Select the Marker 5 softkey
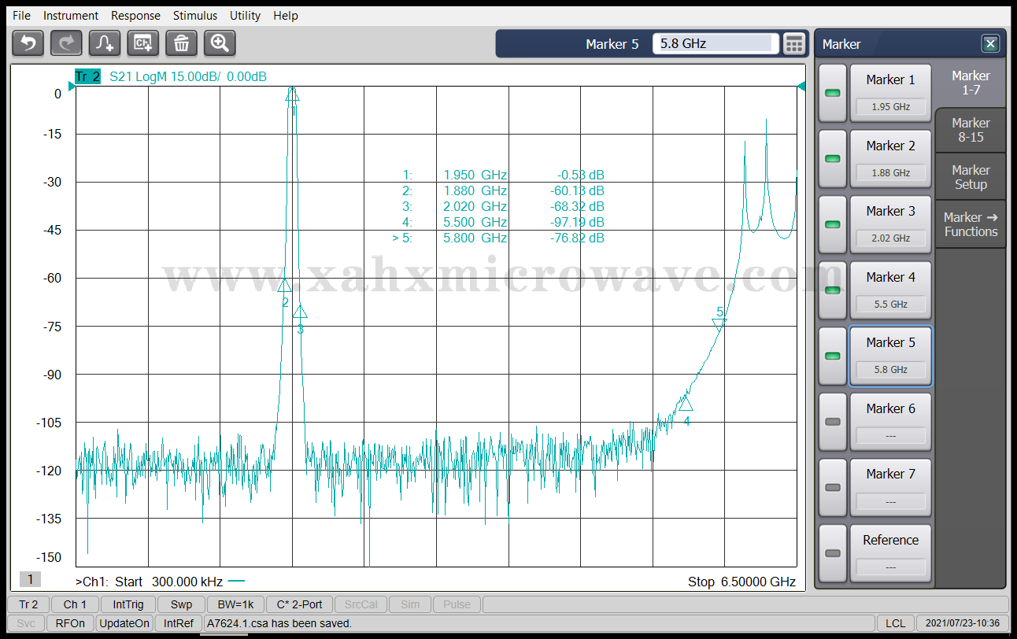Viewport: 1017px width, 639px height. point(890,356)
